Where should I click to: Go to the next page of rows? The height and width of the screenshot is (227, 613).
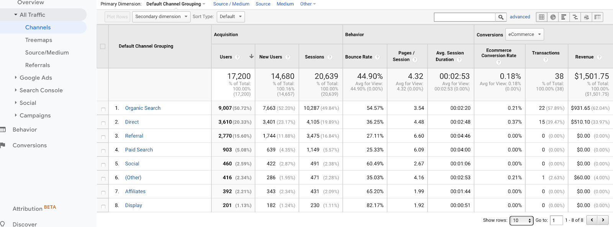click(x=603, y=220)
